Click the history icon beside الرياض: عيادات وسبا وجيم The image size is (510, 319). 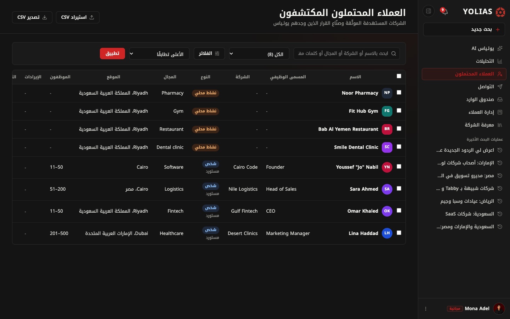pyautogui.click(x=500, y=201)
